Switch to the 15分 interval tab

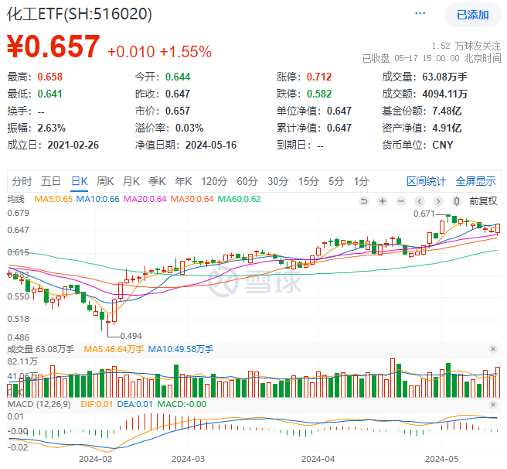308,181
